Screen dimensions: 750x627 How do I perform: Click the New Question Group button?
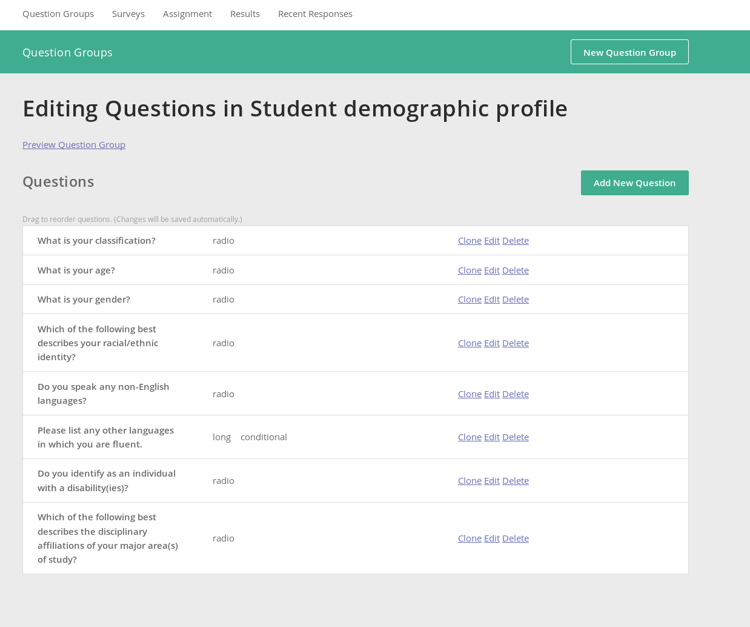tap(629, 52)
